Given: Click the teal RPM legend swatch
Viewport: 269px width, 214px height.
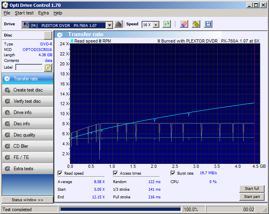Looking at the screenshot, I should coord(100,41).
